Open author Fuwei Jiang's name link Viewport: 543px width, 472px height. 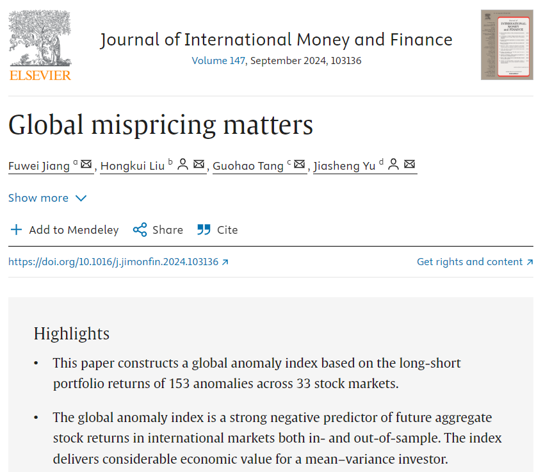tap(39, 166)
